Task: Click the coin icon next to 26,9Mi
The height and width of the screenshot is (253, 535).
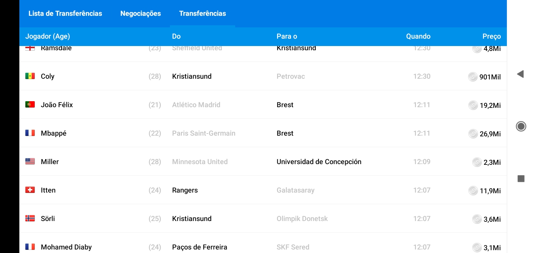Action: pyautogui.click(x=473, y=134)
